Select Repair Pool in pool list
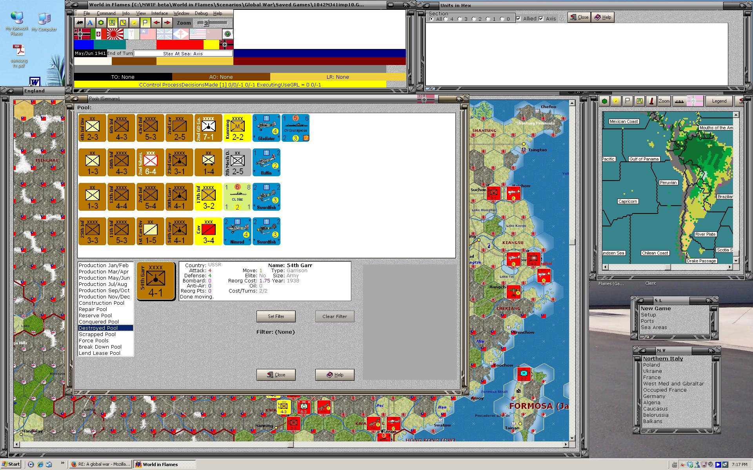 (x=93, y=309)
